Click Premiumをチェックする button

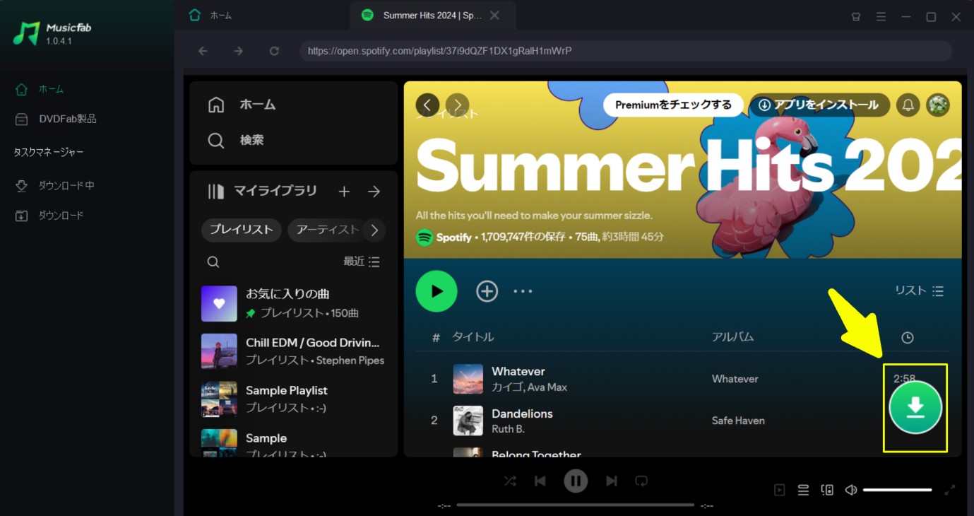coord(673,105)
